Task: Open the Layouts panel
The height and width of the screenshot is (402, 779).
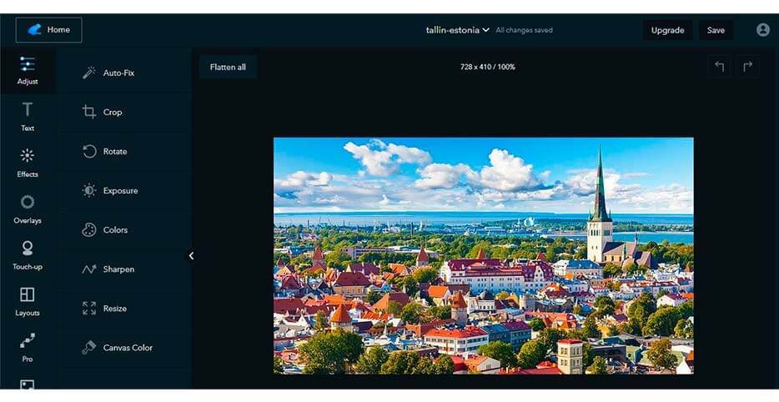Action: point(28,300)
